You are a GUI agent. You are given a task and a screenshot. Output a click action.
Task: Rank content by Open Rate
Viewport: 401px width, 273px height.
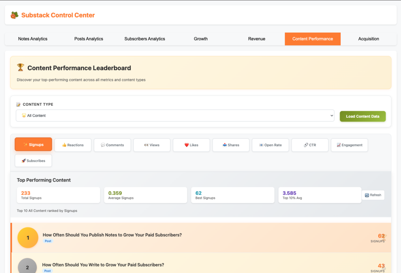coord(270,145)
